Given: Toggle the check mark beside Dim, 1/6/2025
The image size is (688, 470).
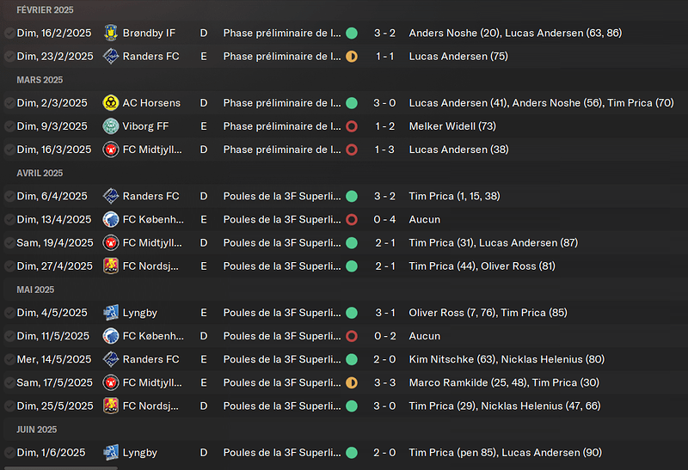Looking at the screenshot, I should 9,452.
